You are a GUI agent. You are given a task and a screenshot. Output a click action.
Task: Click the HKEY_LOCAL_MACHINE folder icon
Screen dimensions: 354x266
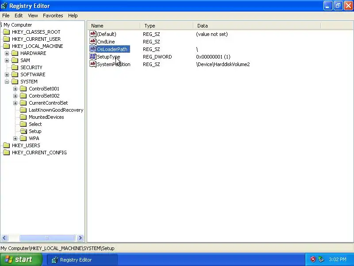(x=7, y=46)
